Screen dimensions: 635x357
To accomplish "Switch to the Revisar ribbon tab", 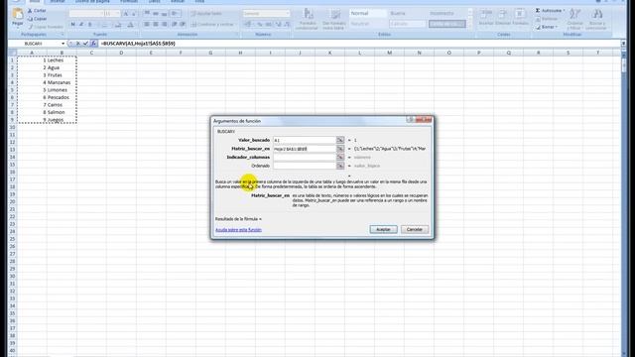I will [178, 2].
